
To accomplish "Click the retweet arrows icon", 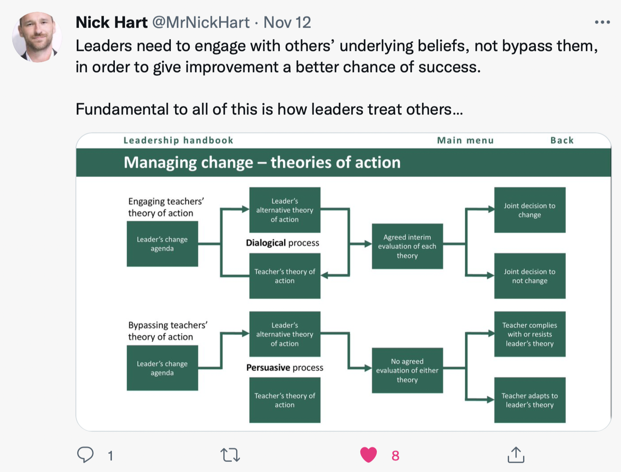I will [230, 455].
